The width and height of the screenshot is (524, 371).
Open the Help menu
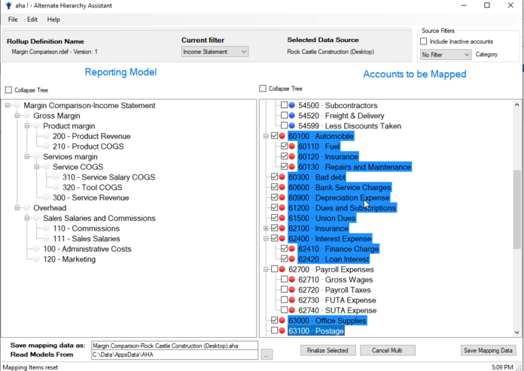[53, 20]
